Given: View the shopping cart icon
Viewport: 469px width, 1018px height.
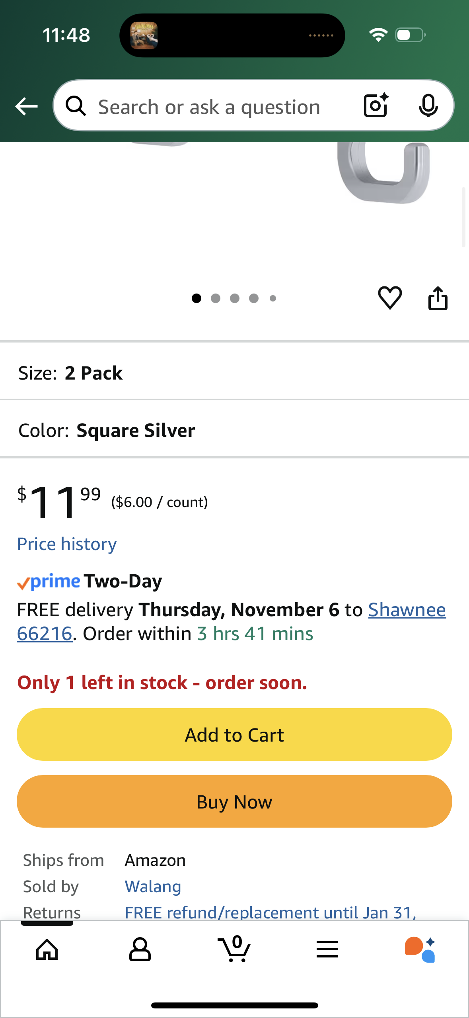Looking at the screenshot, I should pyautogui.click(x=234, y=949).
